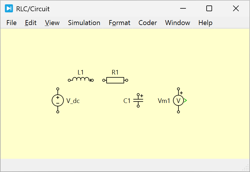Click the PLECS app icon in title bar
This screenshot has height=172, width=250.
click(9, 9)
